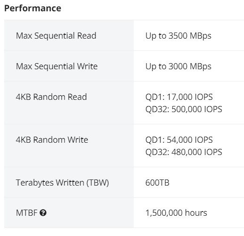The image size is (244, 236).
Task: Click the word Sequential in the read row
Action: pos(55,36)
